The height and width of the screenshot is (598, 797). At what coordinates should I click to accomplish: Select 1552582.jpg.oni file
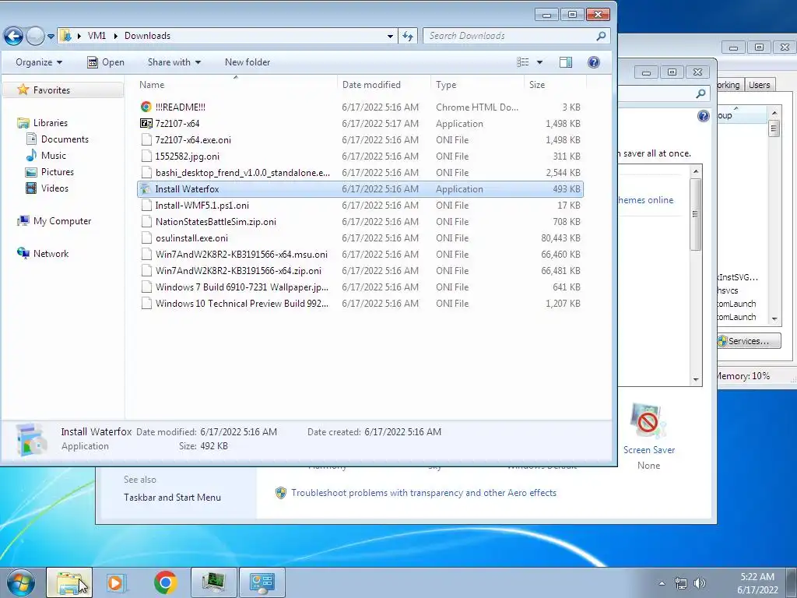360,156
